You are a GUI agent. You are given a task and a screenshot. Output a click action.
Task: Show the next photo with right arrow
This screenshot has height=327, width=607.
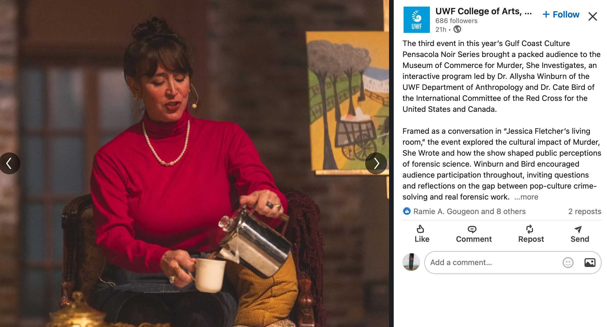pyautogui.click(x=376, y=163)
